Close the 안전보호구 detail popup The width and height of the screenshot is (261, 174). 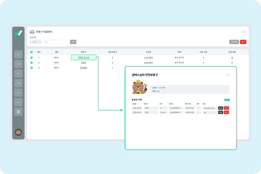(x=228, y=75)
